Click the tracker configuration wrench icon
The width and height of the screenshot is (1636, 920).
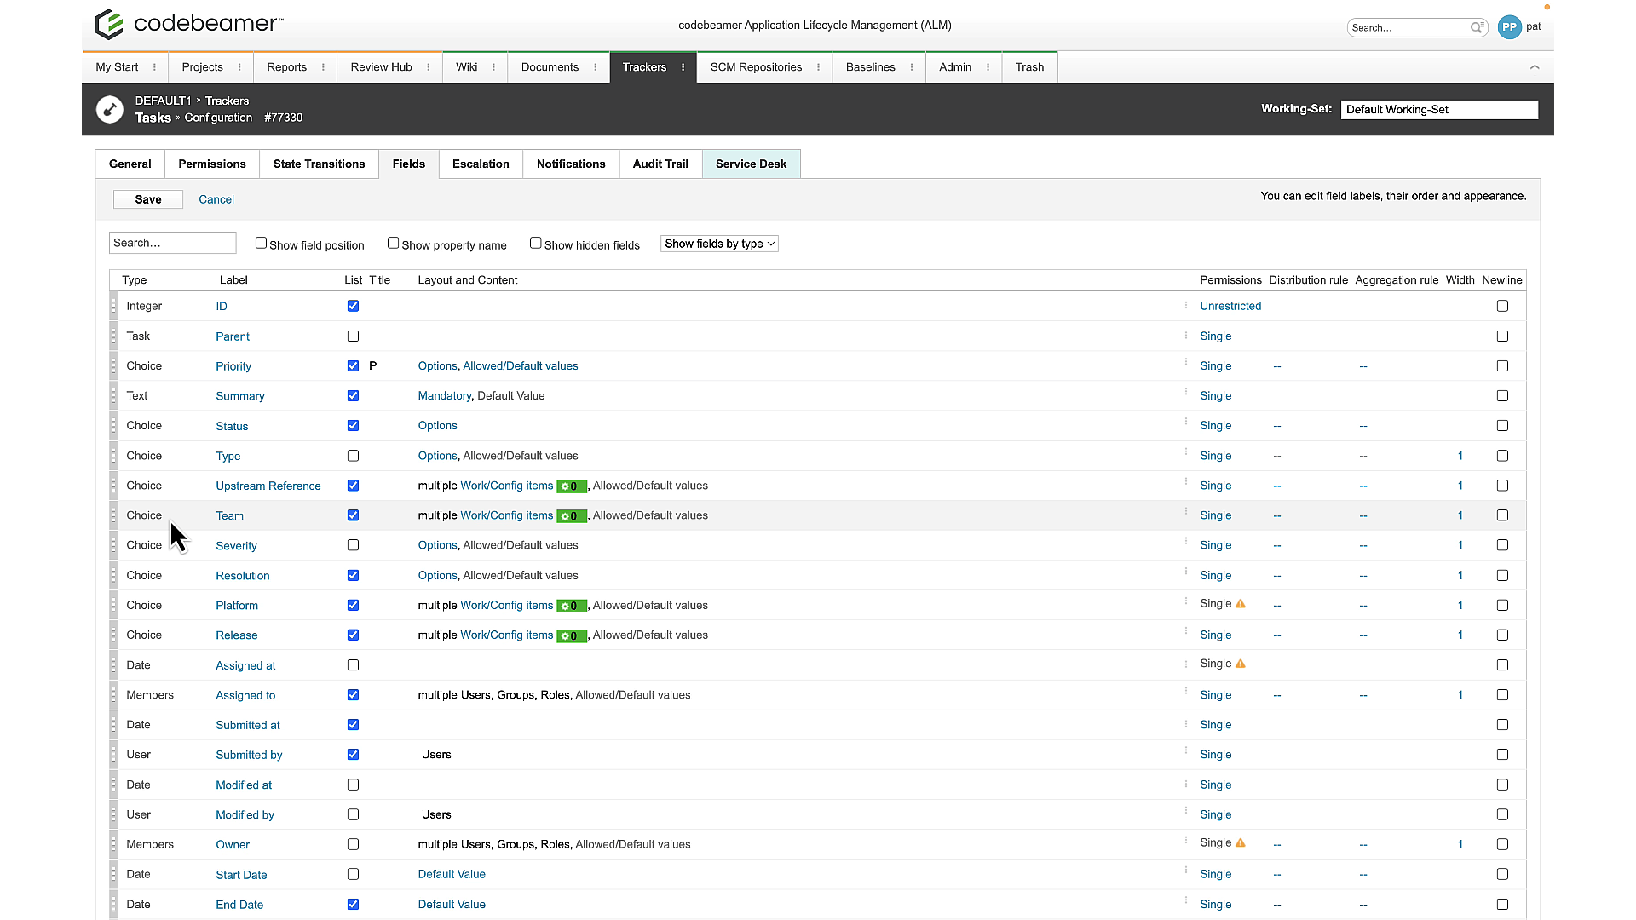tap(110, 110)
